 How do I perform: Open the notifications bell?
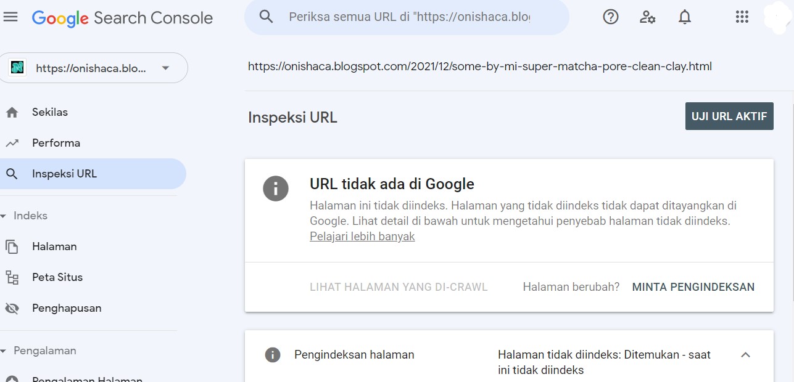684,17
